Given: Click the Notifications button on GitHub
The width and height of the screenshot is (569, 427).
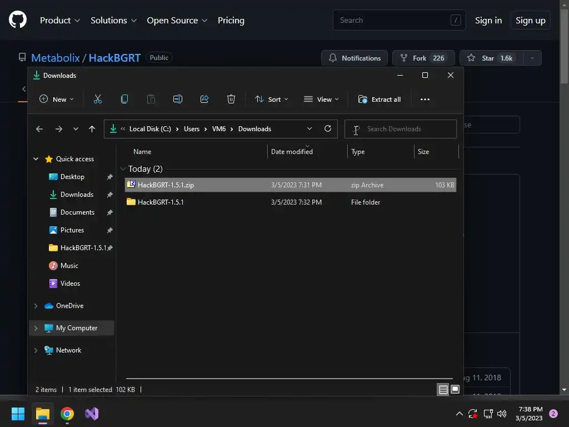Looking at the screenshot, I should click(x=354, y=58).
